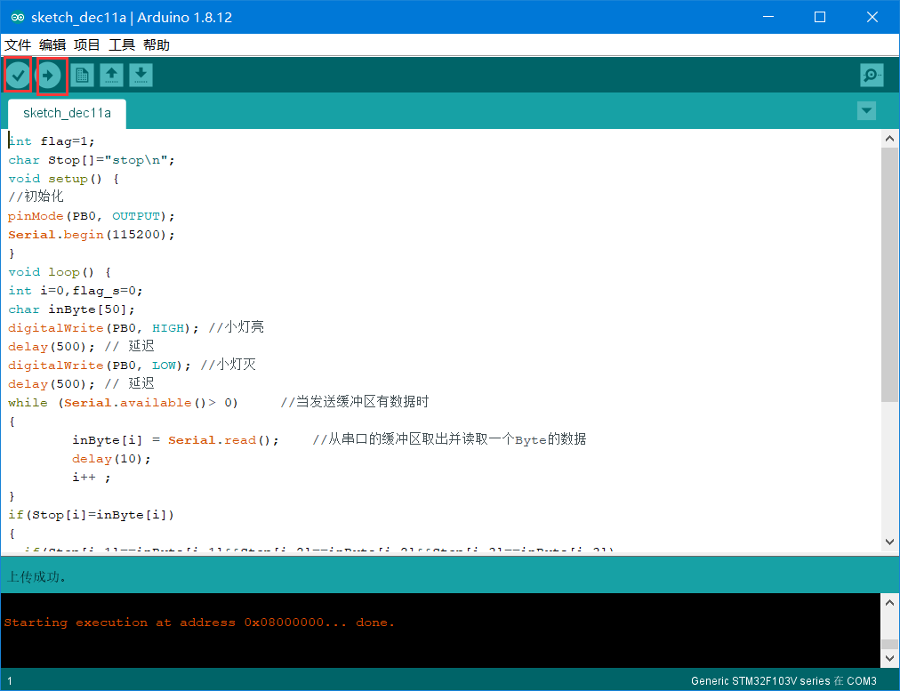Click the 'char inByte[50];' line
900x691 pixels.
pyautogui.click(x=72, y=309)
